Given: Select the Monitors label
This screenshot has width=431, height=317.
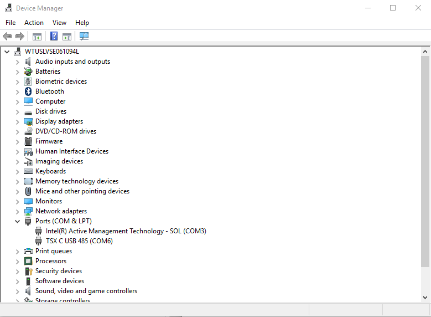Looking at the screenshot, I should (x=49, y=201).
